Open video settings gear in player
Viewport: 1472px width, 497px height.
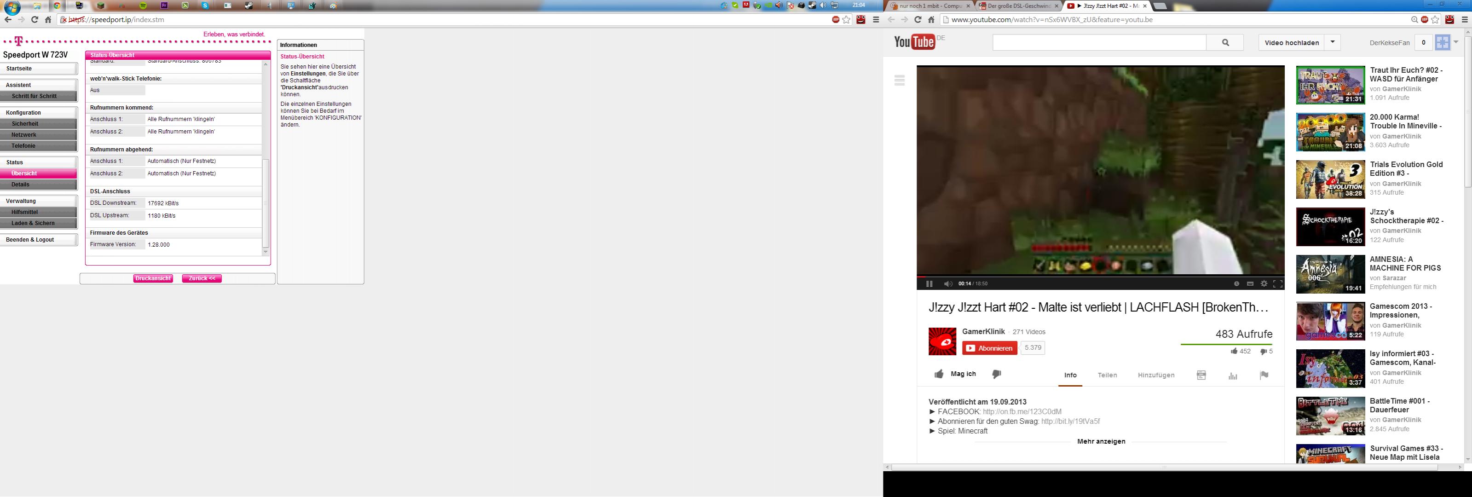pos(1264,284)
